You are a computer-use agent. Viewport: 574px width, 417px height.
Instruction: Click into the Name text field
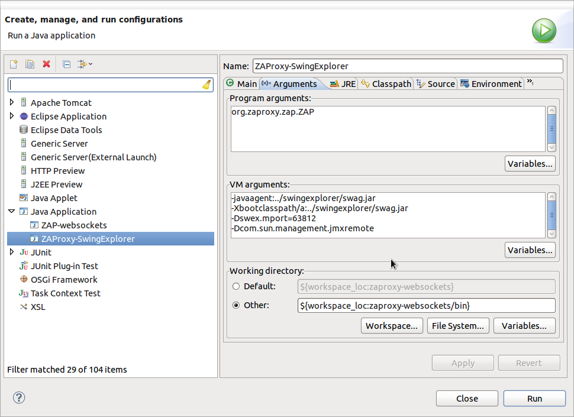click(x=408, y=66)
